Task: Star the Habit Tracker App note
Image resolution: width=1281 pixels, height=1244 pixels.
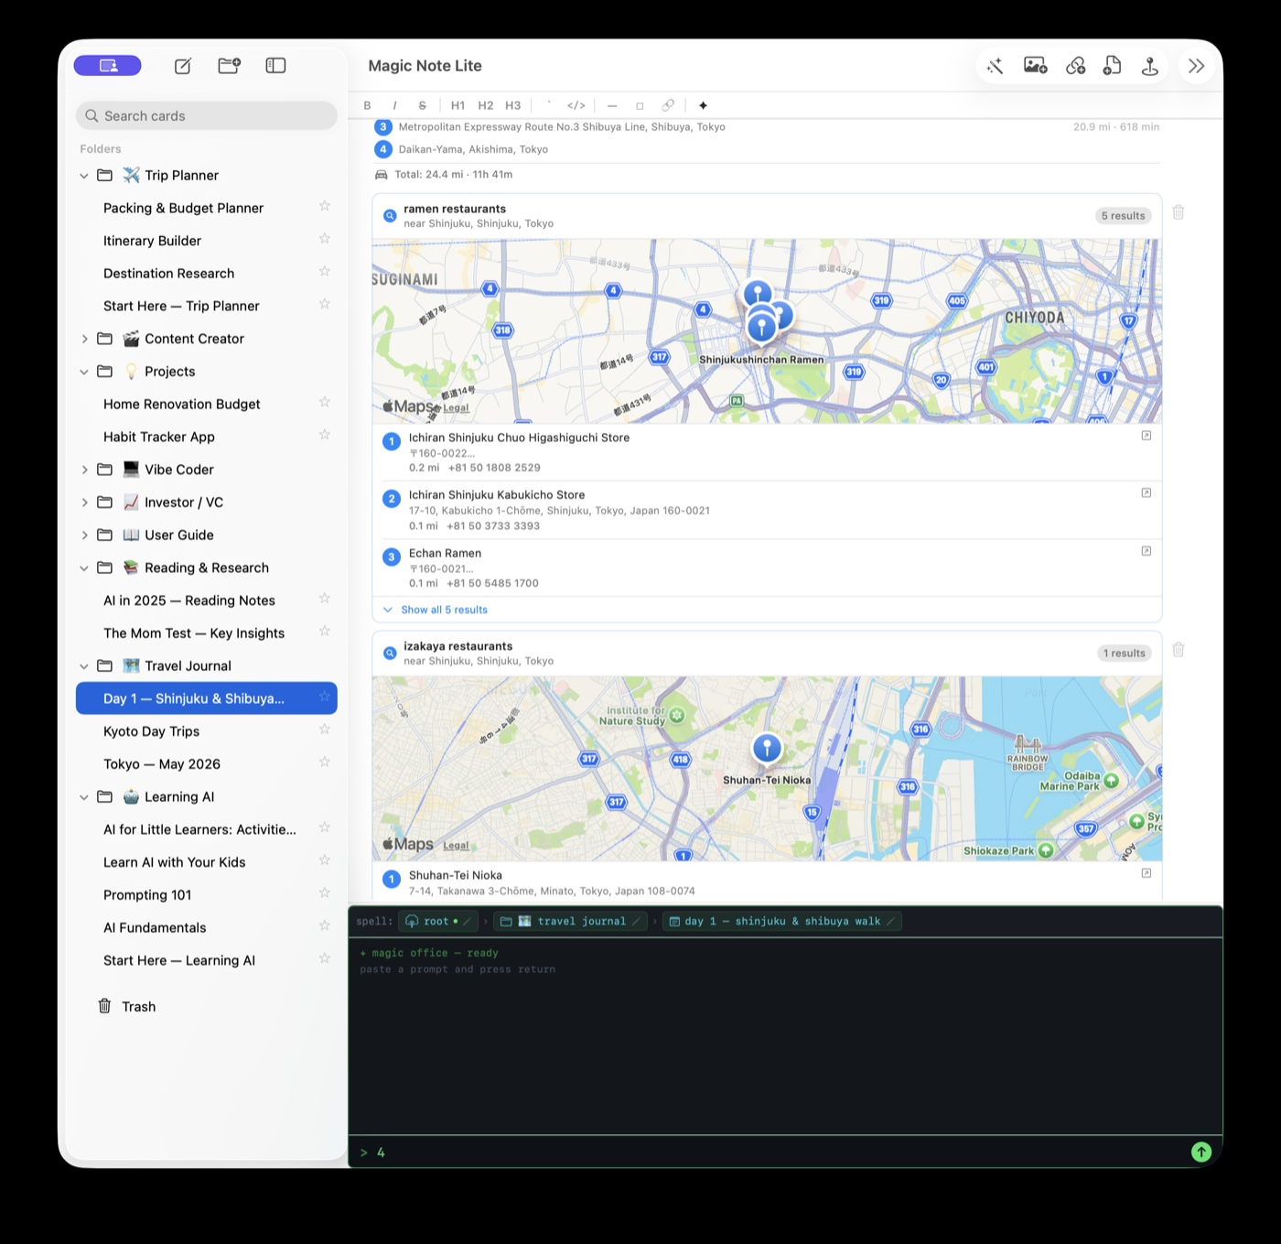Action: point(324,436)
